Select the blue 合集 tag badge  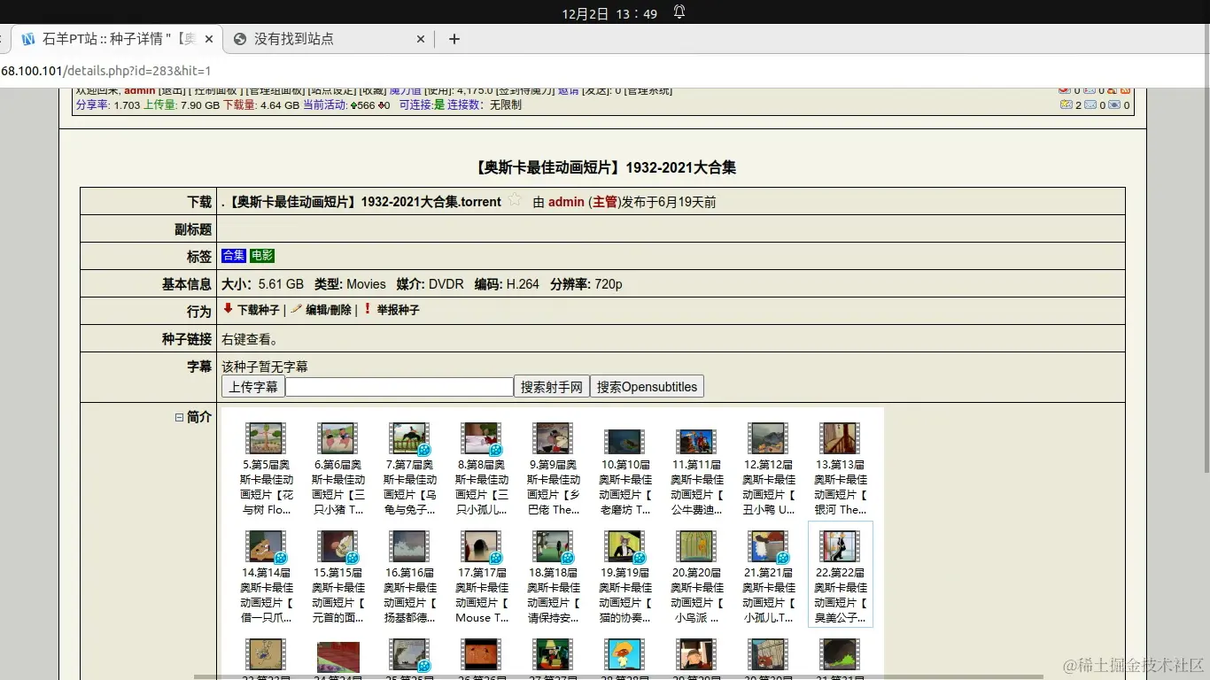(233, 255)
